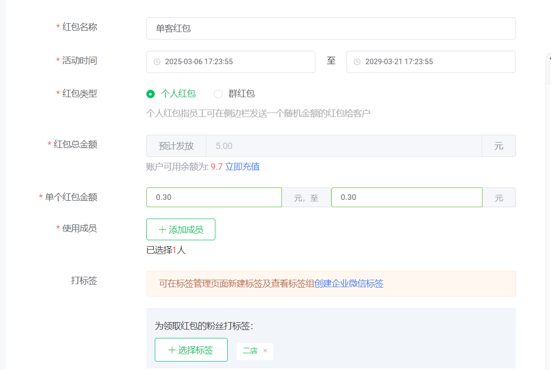Remove the 二店 tag via its × icon
551x370 pixels.
pos(266,351)
